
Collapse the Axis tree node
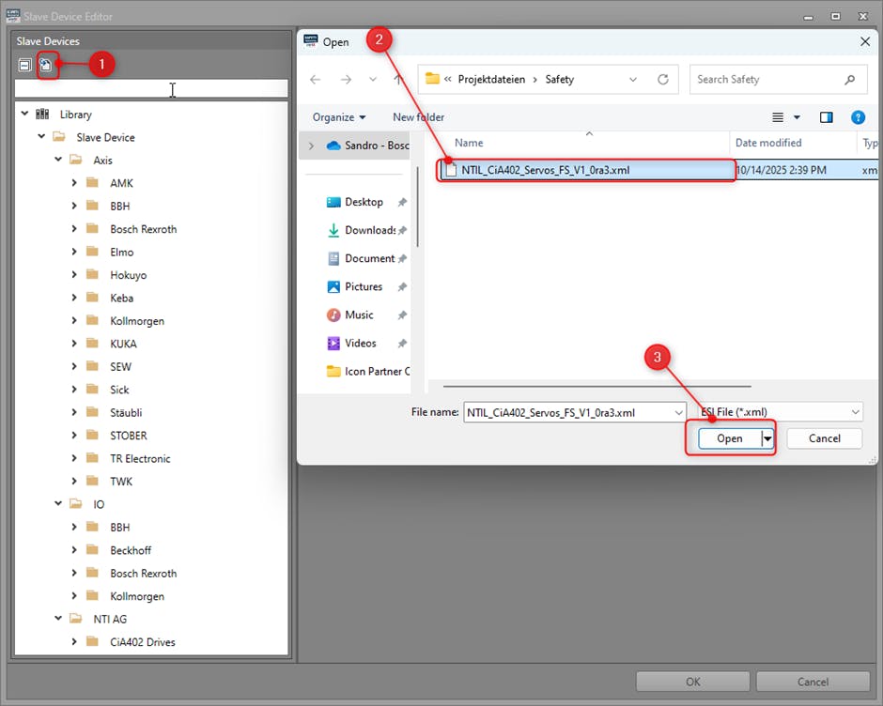tap(57, 161)
